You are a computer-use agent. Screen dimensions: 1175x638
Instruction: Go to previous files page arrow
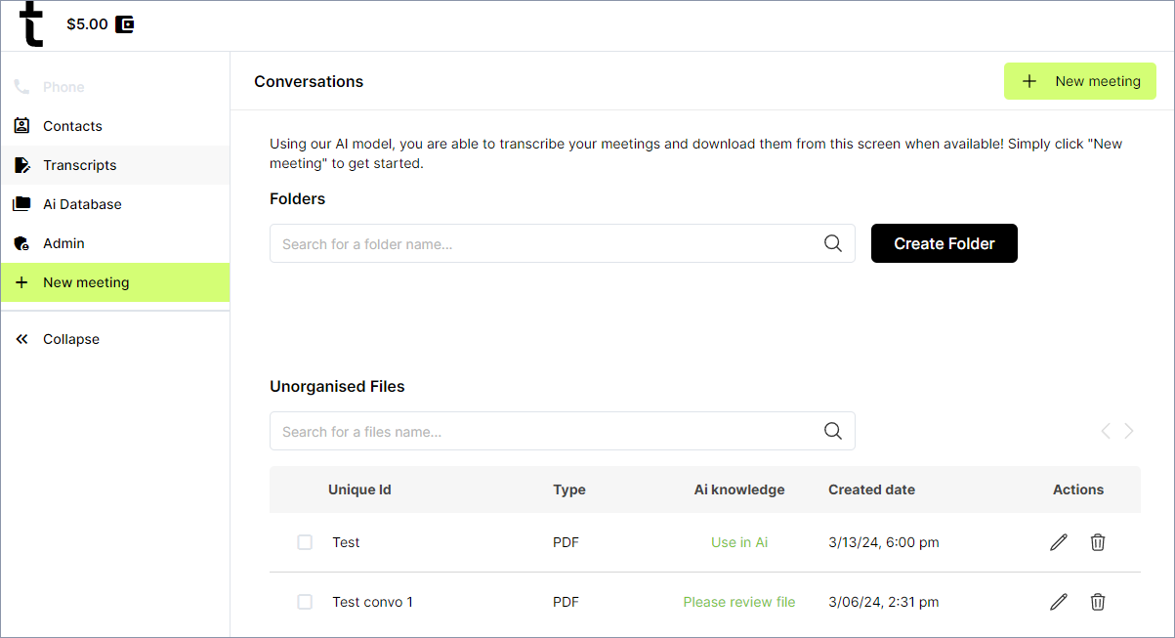tap(1106, 431)
